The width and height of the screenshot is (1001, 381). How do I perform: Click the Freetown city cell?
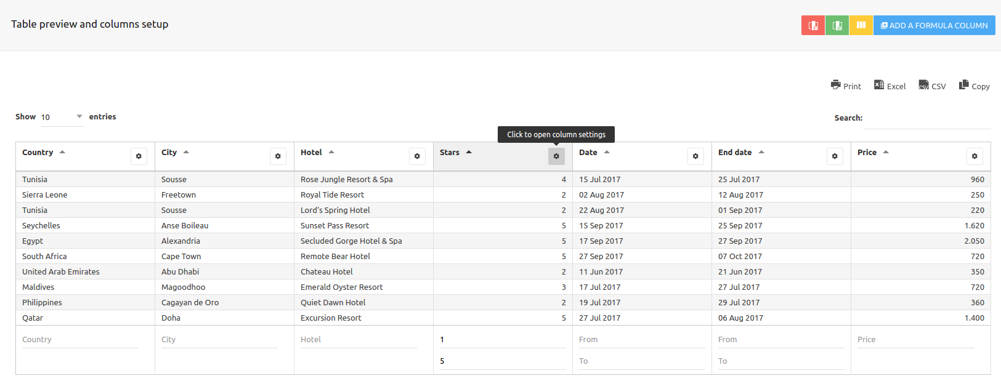click(224, 195)
